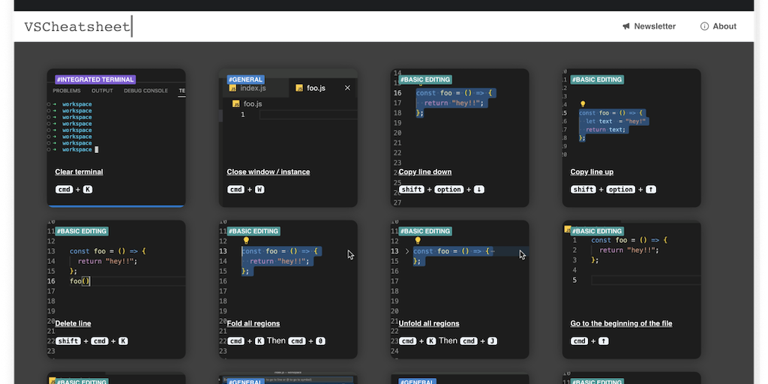768x384 pixels.
Task: Click the megaphone icon beside Newsletter
Action: tap(626, 26)
